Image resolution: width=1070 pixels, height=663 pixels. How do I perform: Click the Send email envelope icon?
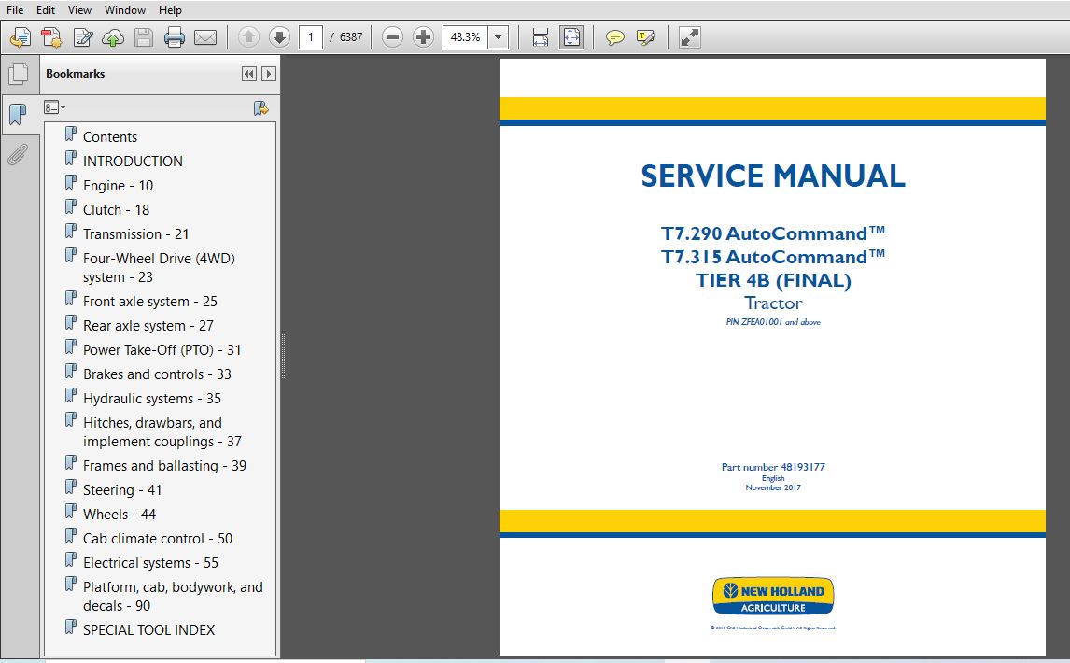click(x=205, y=36)
